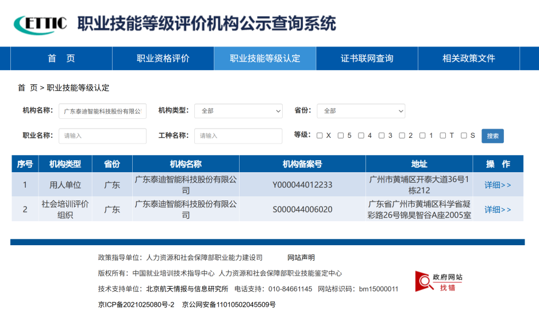
Task: Click the 省份 column header
Action: point(113,164)
